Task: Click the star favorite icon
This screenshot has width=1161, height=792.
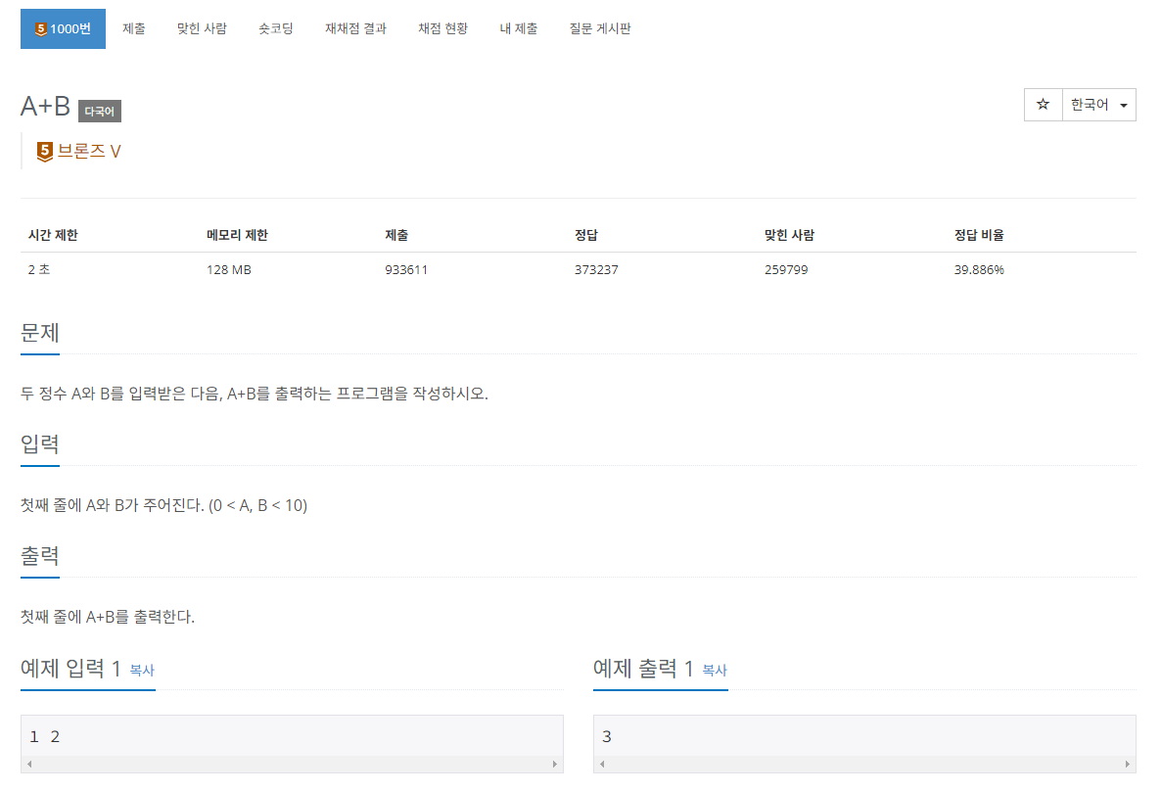Action: tap(1043, 105)
